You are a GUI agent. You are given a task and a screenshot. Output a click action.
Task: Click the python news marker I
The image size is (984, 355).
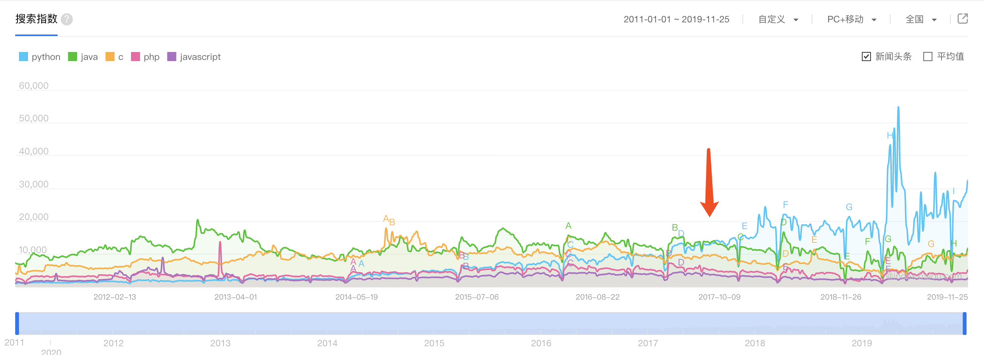pos(953,191)
